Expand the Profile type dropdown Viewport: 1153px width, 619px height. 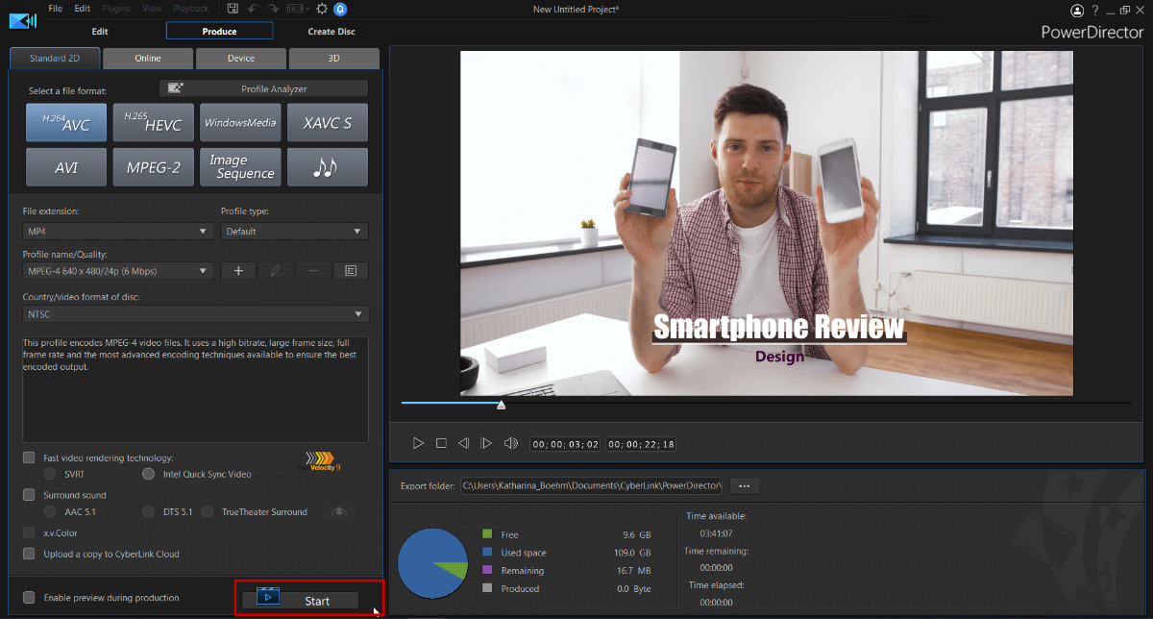pos(294,232)
